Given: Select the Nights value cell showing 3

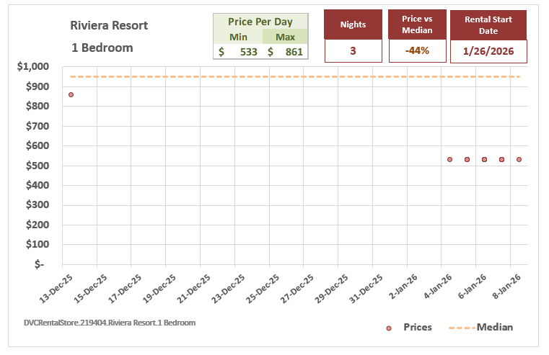Looking at the screenshot, I should [353, 51].
